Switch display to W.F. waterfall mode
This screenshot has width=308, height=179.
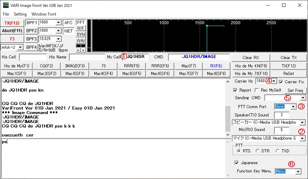click(x=81, y=28)
